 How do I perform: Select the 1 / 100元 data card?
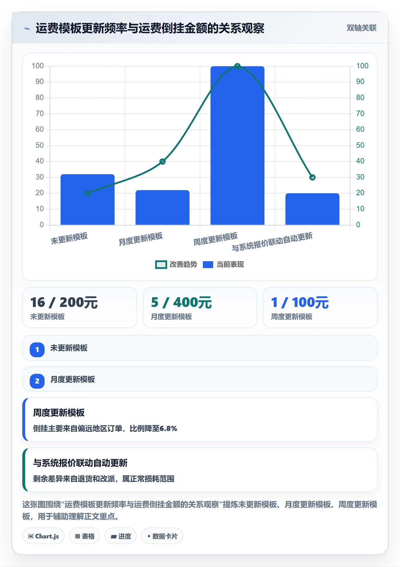coord(320,308)
